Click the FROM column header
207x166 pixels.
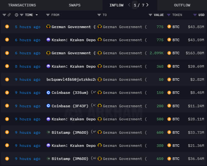(x=55, y=15)
